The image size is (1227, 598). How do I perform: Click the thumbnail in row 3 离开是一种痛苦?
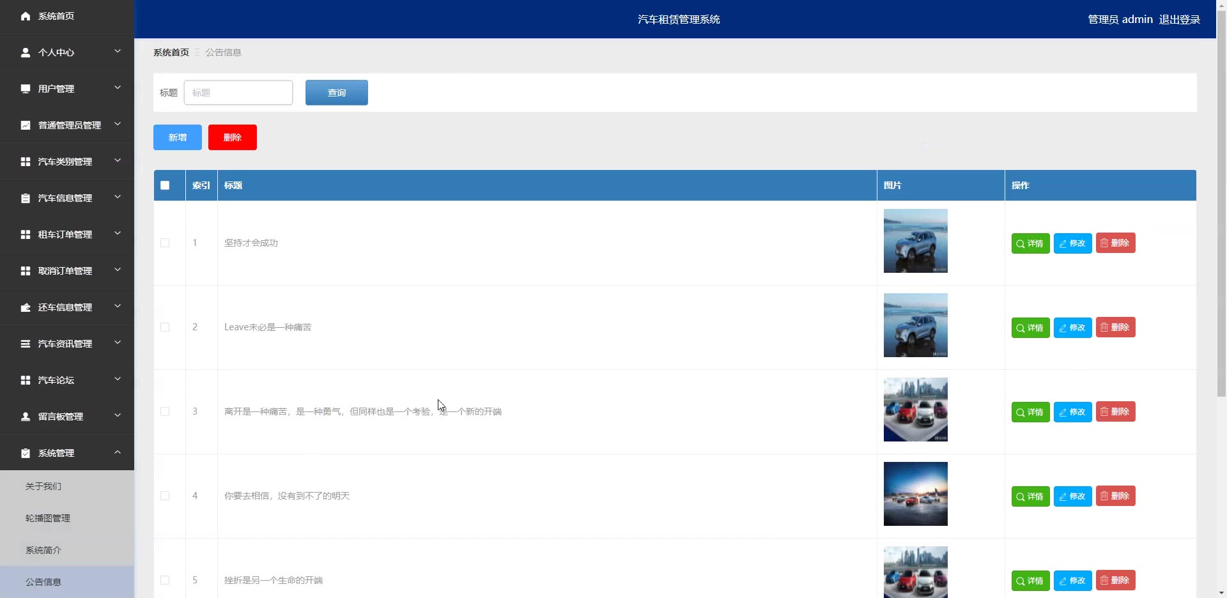click(916, 410)
